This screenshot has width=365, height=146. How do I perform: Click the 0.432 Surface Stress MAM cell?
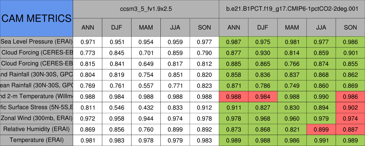[146, 107]
